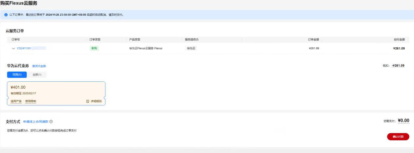Expand the CS2411191 order row chevron
This screenshot has height=153, width=414.
[13, 48]
